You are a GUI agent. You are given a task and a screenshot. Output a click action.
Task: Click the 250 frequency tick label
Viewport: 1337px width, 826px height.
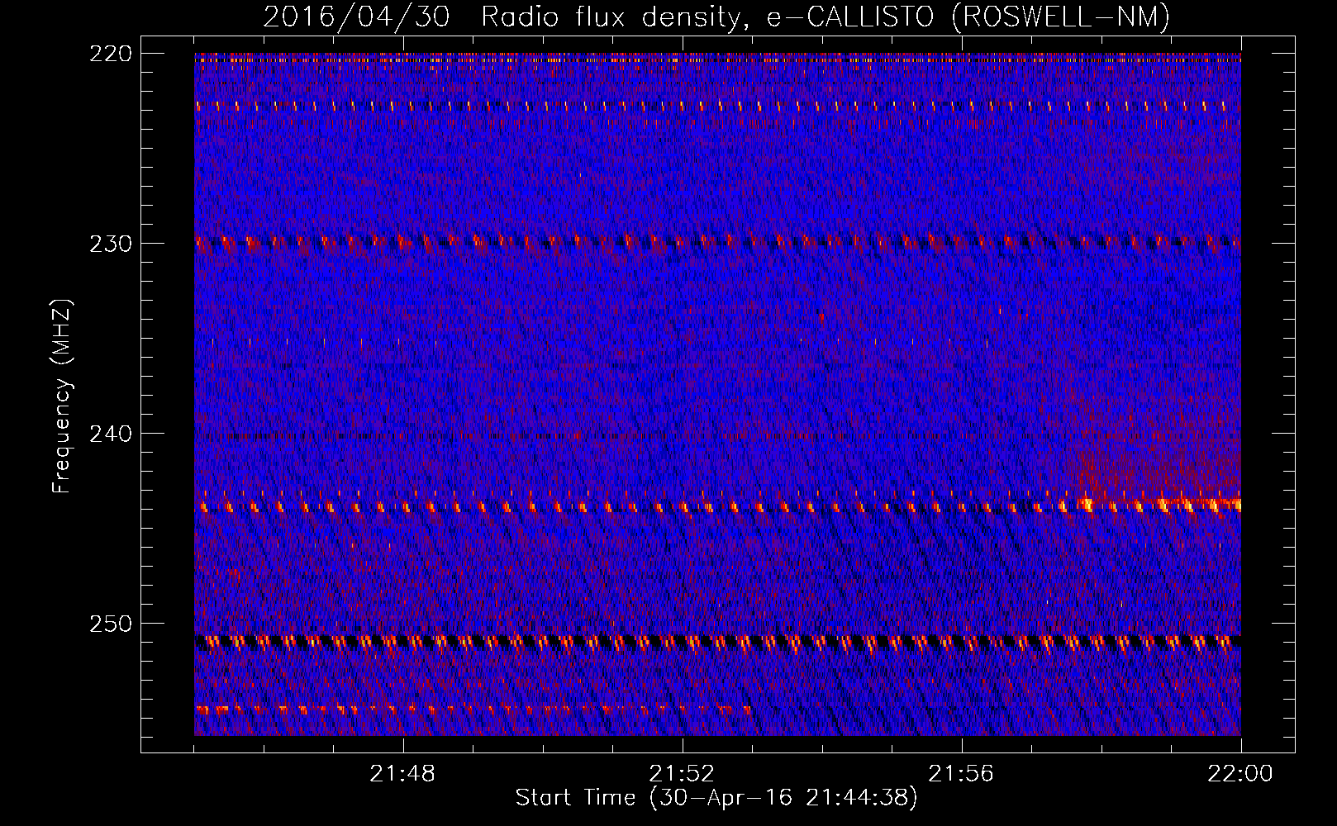tap(110, 624)
